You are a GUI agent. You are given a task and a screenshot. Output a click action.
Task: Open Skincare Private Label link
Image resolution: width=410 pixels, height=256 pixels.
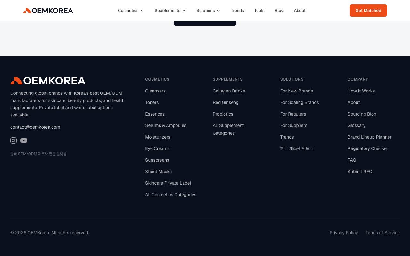(x=168, y=183)
